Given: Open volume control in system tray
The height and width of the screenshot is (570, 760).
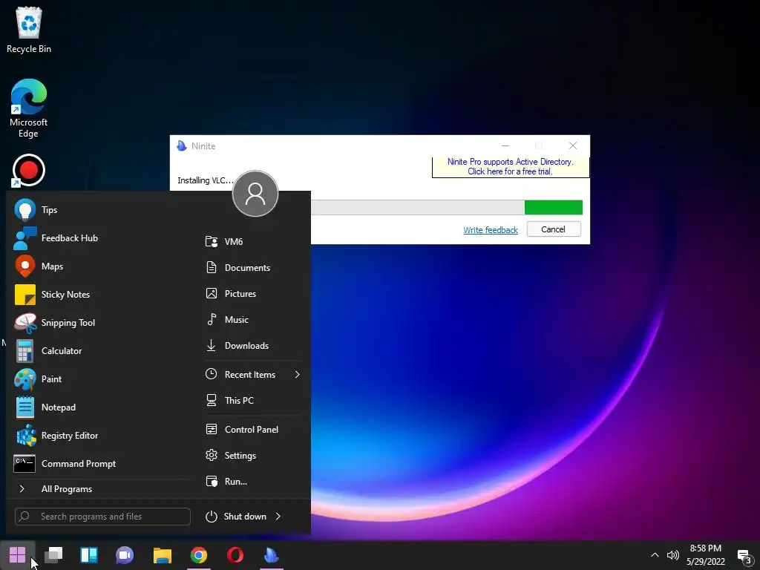Looking at the screenshot, I should [x=672, y=555].
